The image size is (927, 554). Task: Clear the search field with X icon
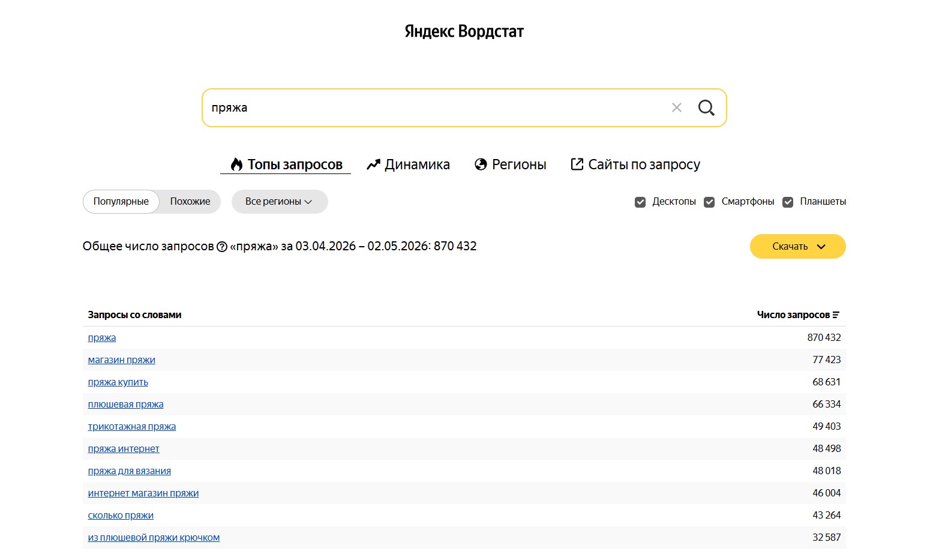click(x=677, y=107)
